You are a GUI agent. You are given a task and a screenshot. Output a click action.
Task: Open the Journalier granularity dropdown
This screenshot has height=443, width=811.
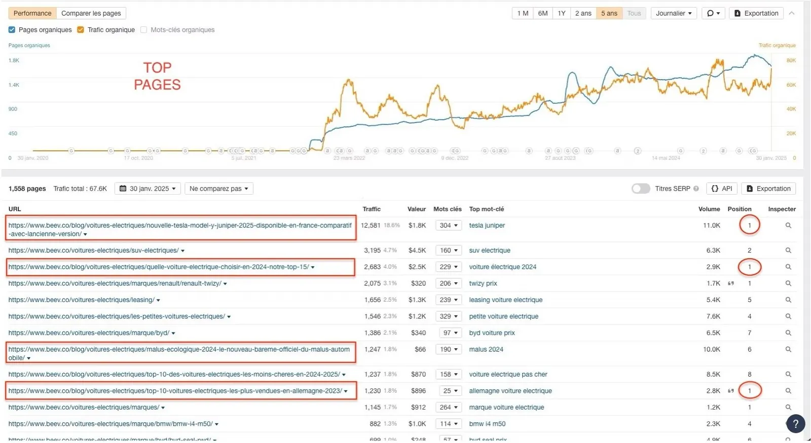click(674, 13)
